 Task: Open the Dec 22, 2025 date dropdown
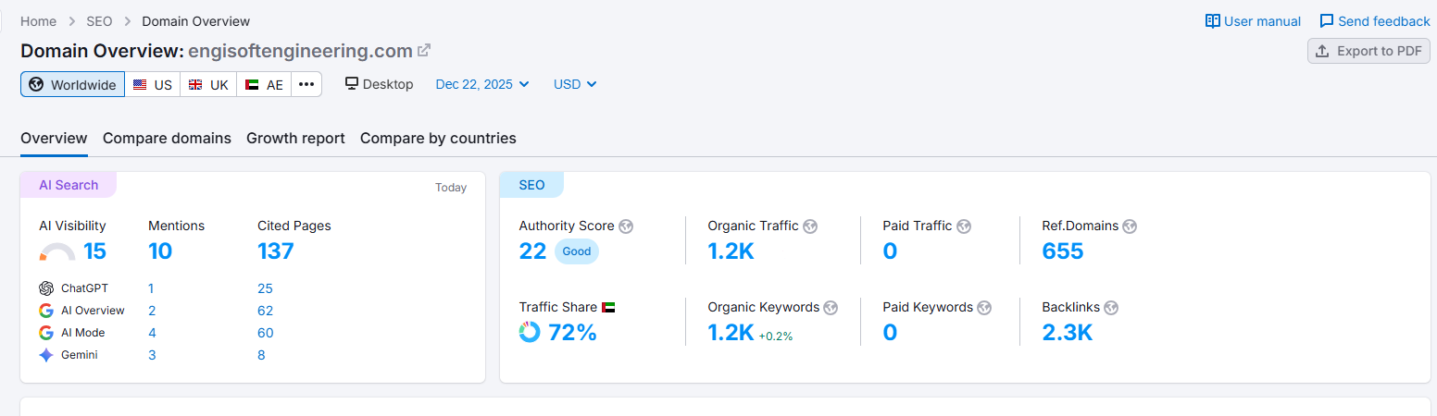pos(482,84)
